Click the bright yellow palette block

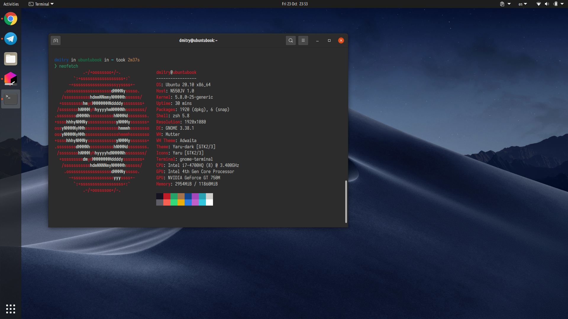tap(181, 202)
